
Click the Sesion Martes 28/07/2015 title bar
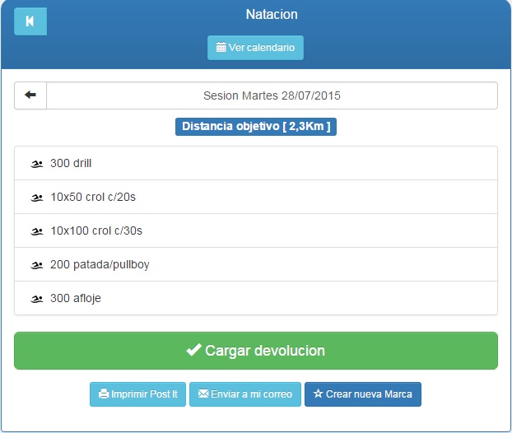[272, 95]
